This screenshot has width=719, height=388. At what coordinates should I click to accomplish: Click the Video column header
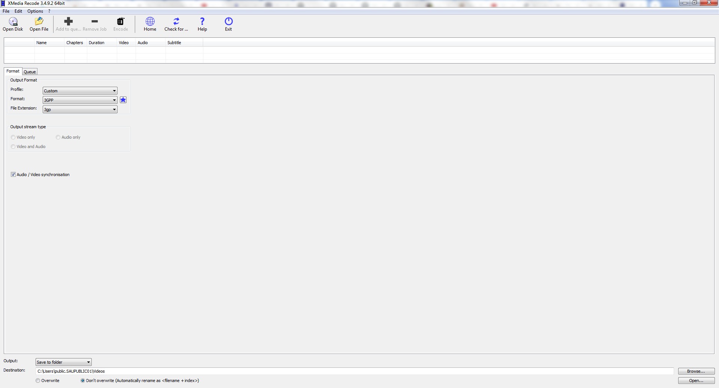pyautogui.click(x=126, y=43)
